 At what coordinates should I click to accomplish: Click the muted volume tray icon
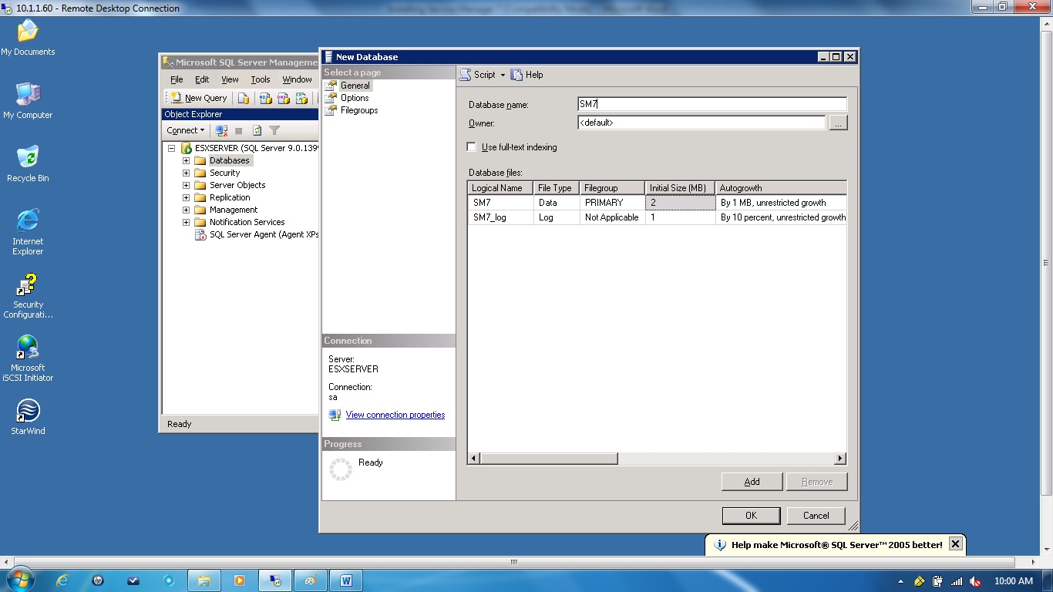pos(975,581)
